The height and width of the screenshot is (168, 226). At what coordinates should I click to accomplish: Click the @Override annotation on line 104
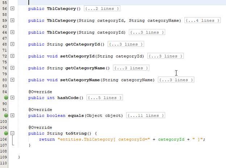click(40, 127)
